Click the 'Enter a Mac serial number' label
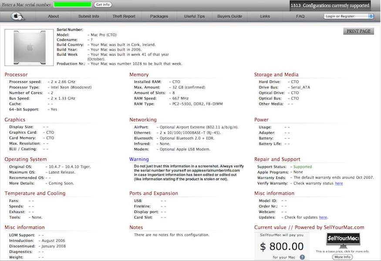Screen dimensions: 381x261 pos(27,5)
